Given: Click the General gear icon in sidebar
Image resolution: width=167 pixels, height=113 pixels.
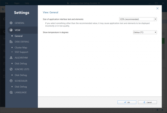Looking at the screenshot, I should pos(11,23).
